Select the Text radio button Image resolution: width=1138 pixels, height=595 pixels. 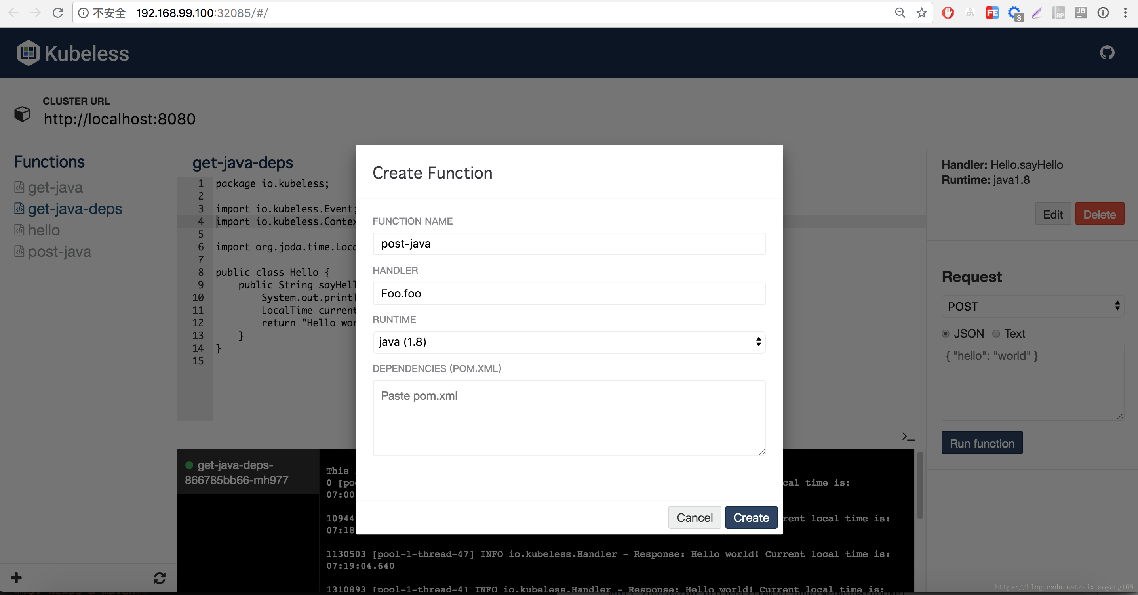[x=996, y=334]
